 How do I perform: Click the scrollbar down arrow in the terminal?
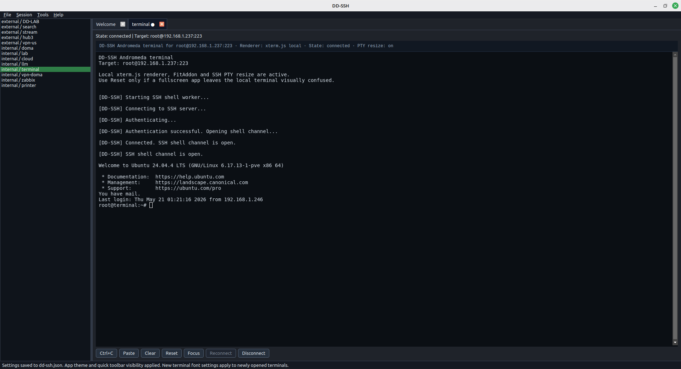pos(675,343)
